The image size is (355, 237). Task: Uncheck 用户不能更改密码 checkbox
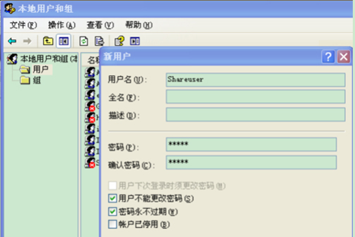click(x=113, y=198)
